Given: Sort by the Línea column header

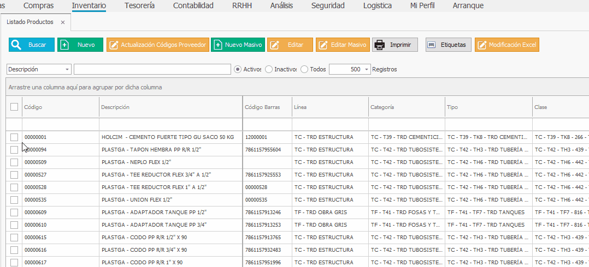Looking at the screenshot, I should point(330,107).
